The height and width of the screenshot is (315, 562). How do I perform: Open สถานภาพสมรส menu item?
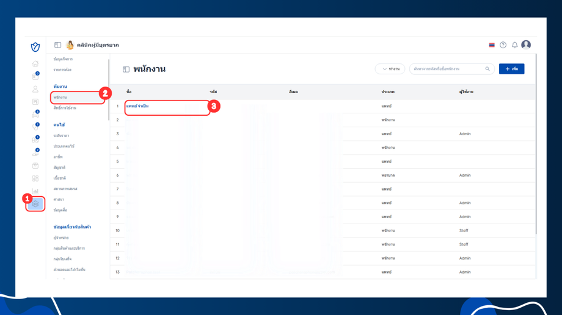[x=65, y=189]
